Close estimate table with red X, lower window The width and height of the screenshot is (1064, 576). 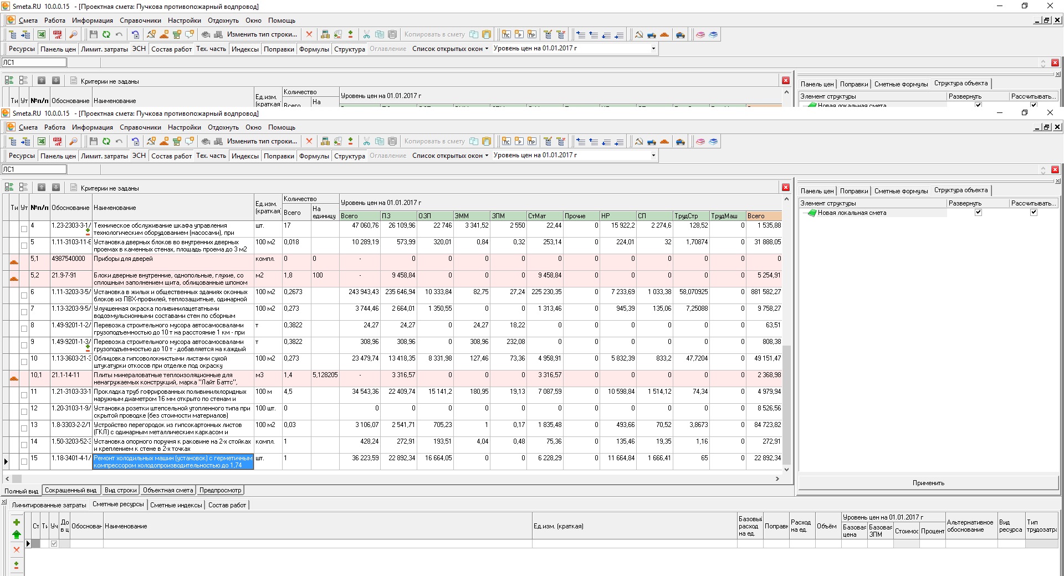(786, 187)
